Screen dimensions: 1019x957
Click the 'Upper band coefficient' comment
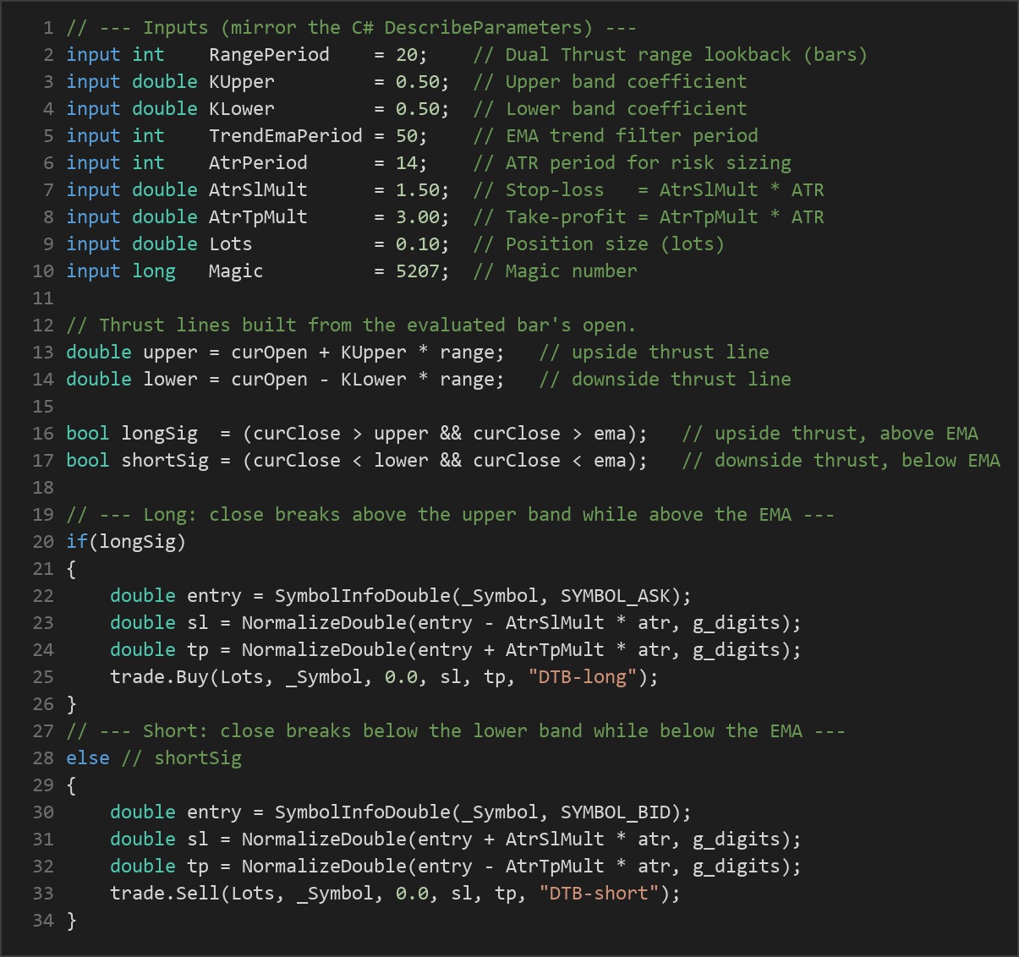pos(610,82)
